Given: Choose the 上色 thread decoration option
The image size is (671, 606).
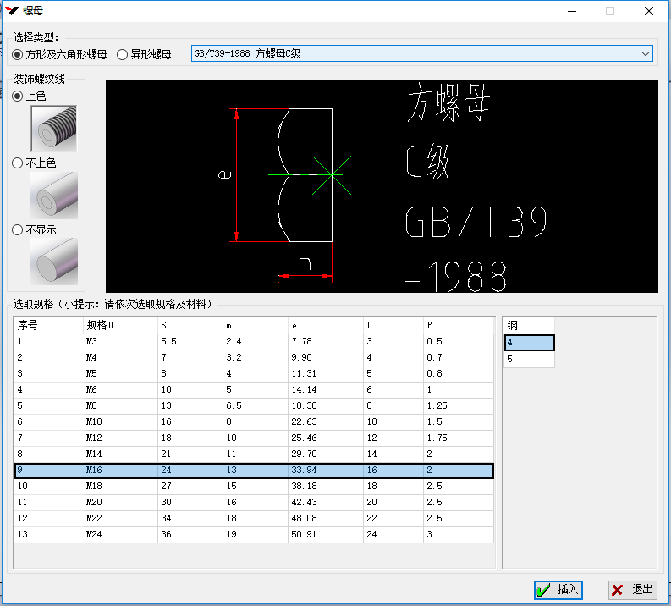Looking at the screenshot, I should click(18, 96).
